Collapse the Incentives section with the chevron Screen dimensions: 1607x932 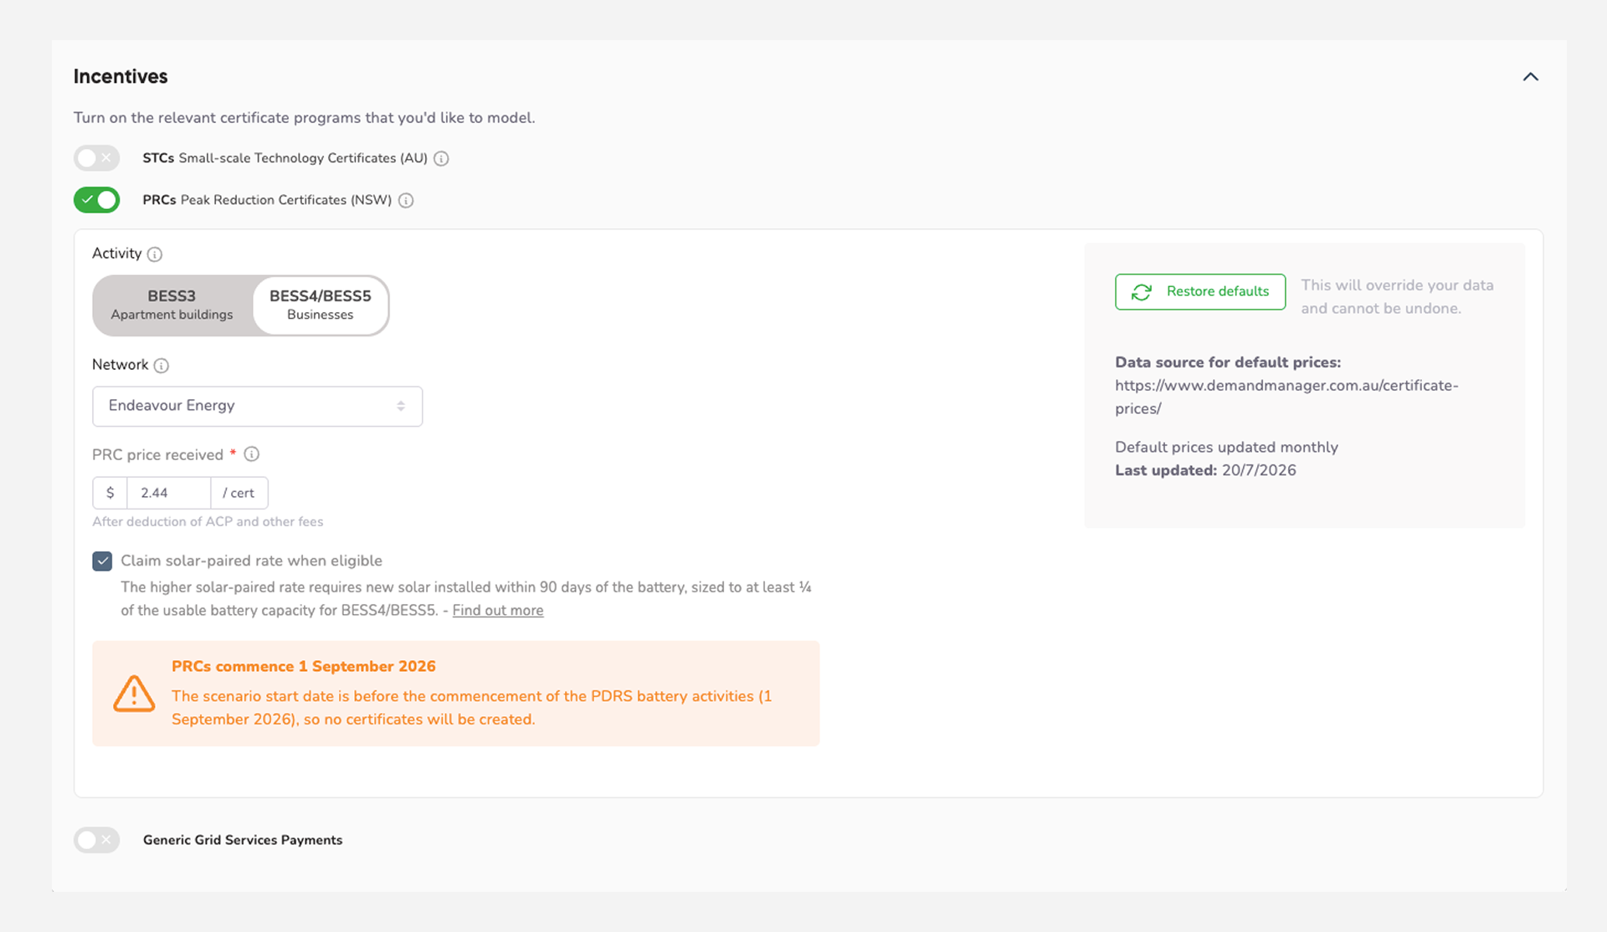[x=1531, y=77]
